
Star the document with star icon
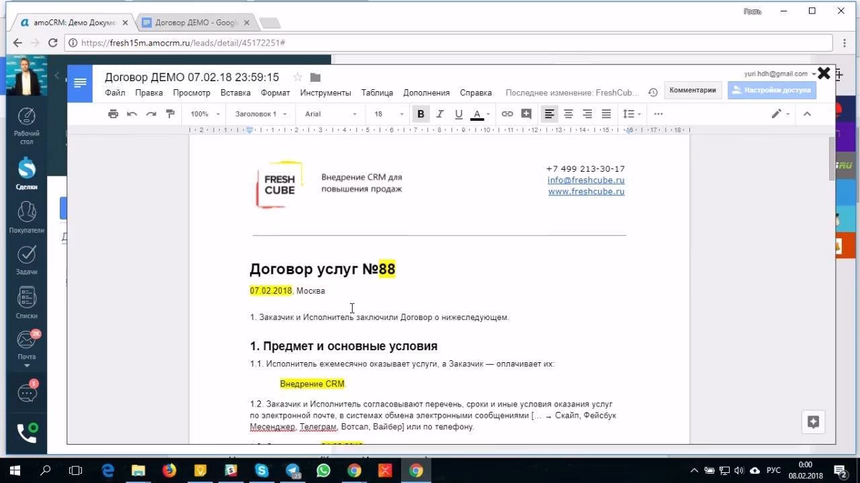click(x=298, y=77)
